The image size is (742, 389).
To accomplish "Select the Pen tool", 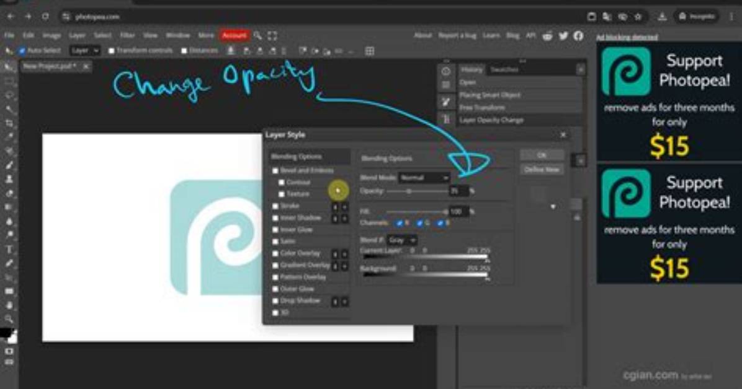I will [x=9, y=263].
